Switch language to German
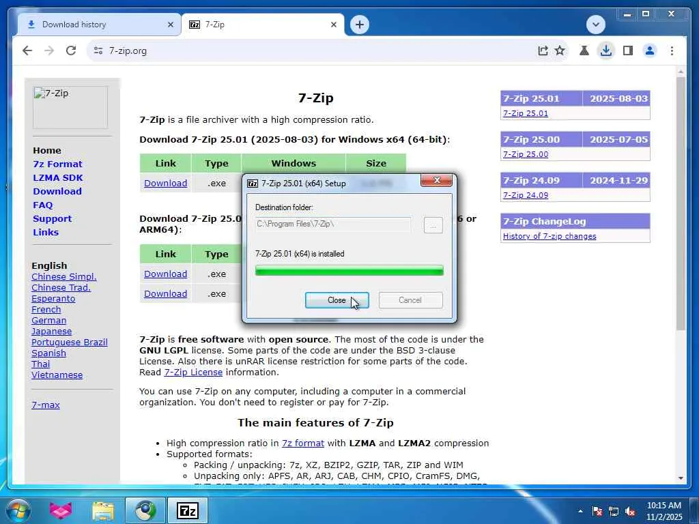 (x=48, y=321)
